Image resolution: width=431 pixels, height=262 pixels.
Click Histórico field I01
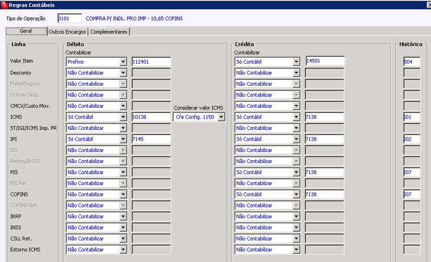coord(412,117)
